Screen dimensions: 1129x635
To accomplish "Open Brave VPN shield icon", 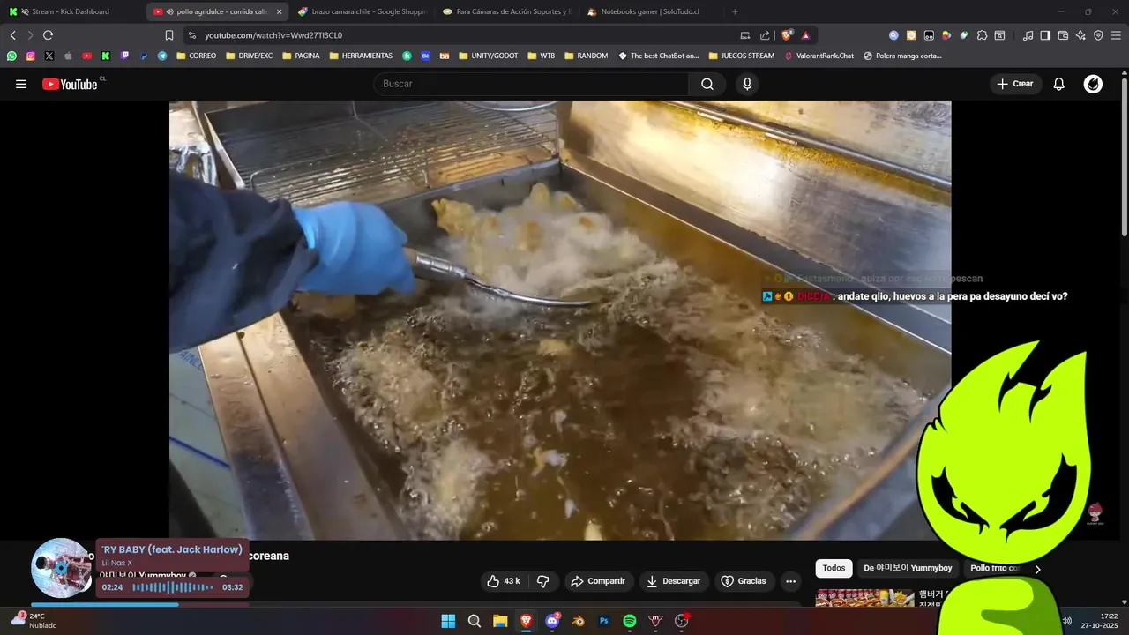I will pyautogui.click(x=1098, y=35).
